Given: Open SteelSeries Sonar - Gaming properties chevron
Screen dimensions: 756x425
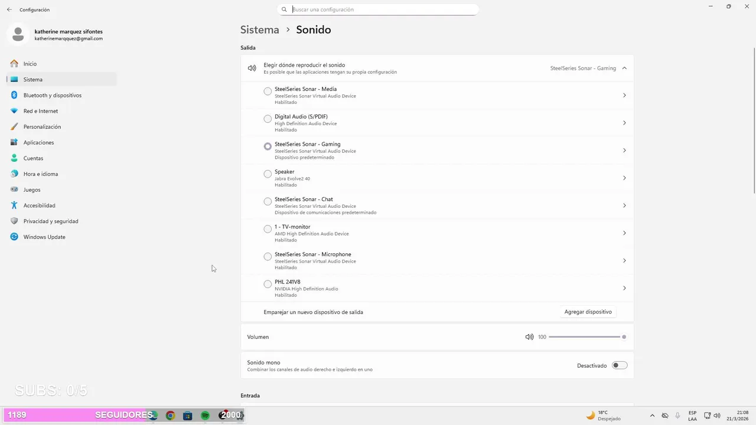Looking at the screenshot, I should click(624, 151).
